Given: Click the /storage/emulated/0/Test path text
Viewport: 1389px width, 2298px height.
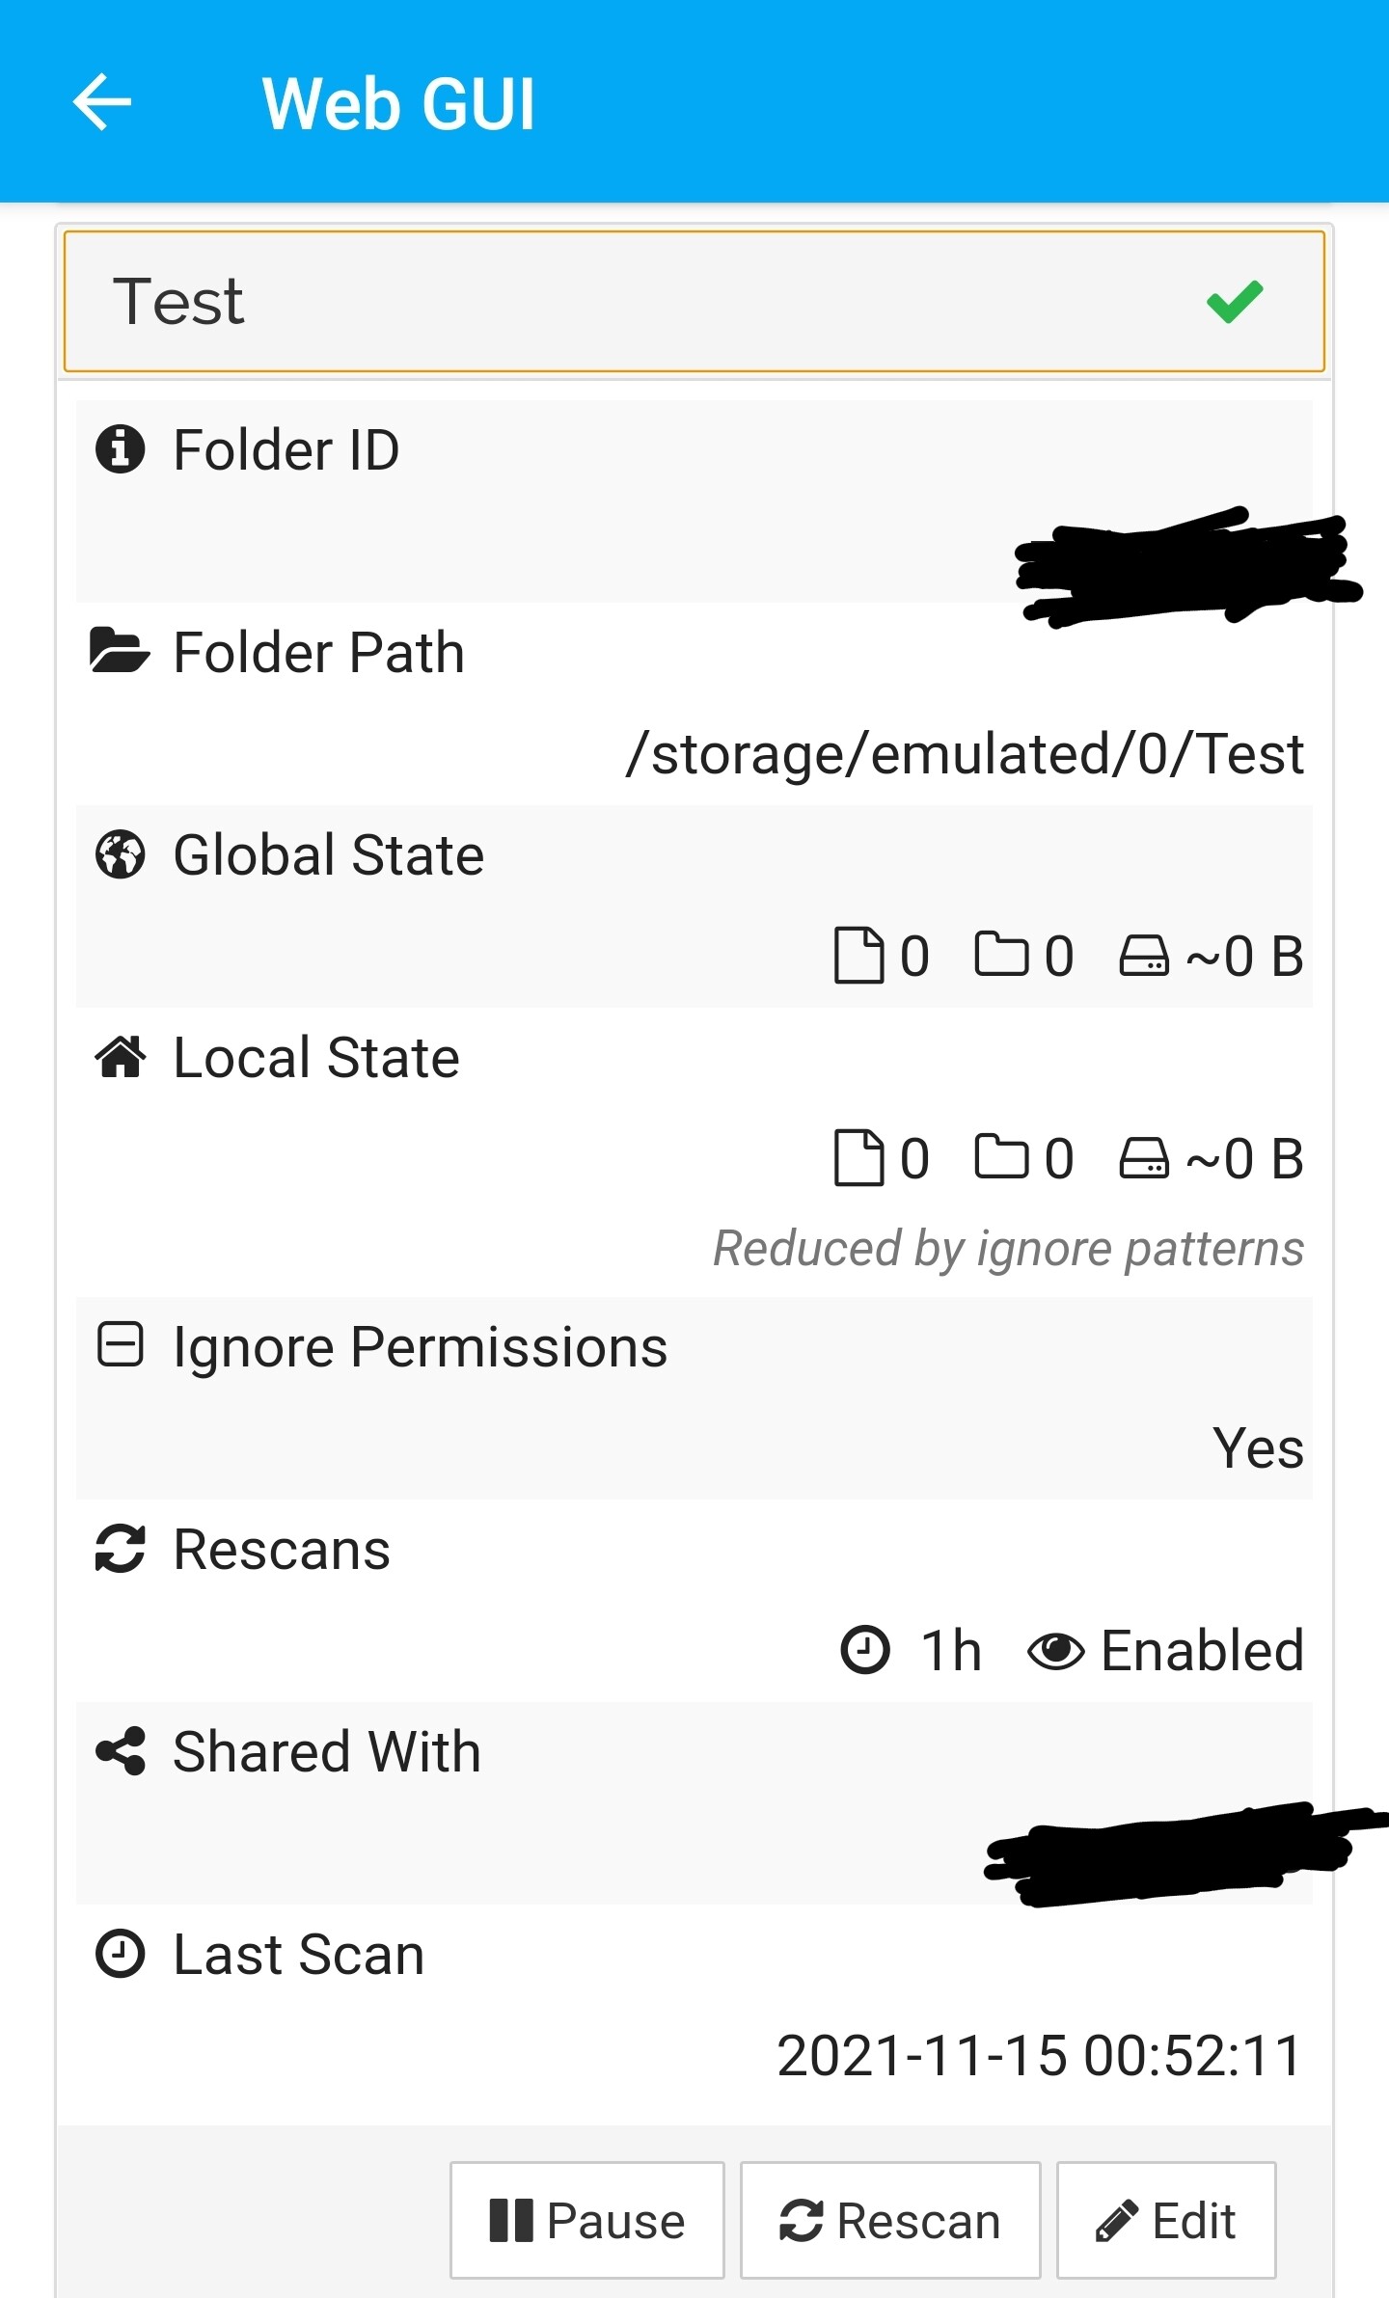Looking at the screenshot, I should (x=965, y=753).
